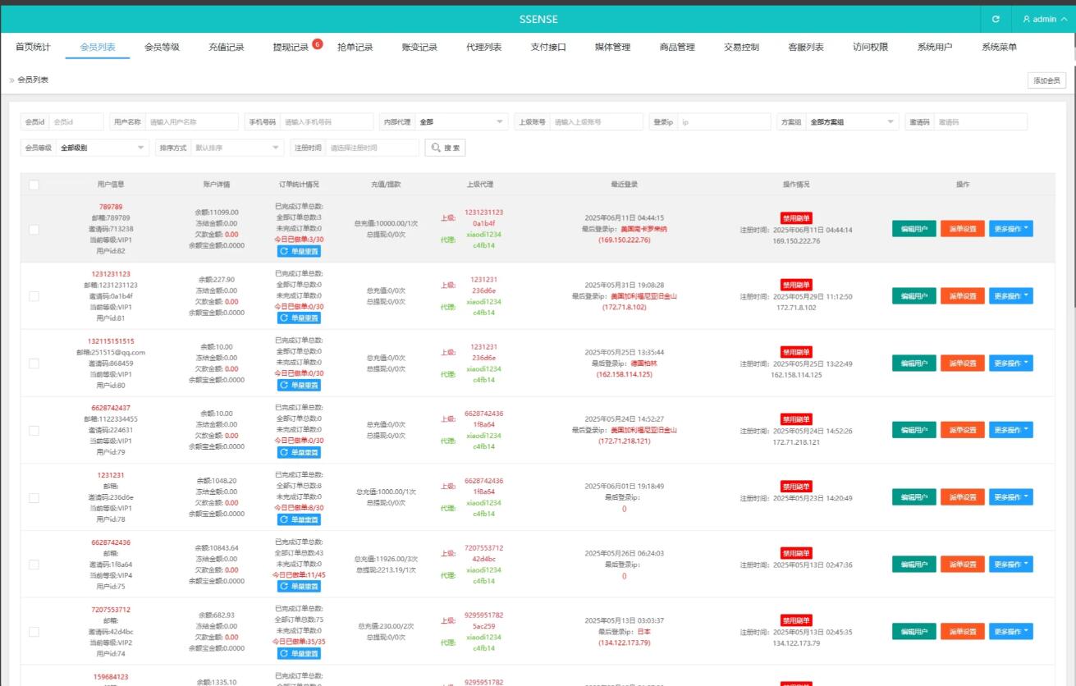1076x686 pixels.
Task: Click the 用户名称 input field
Action: coord(192,122)
